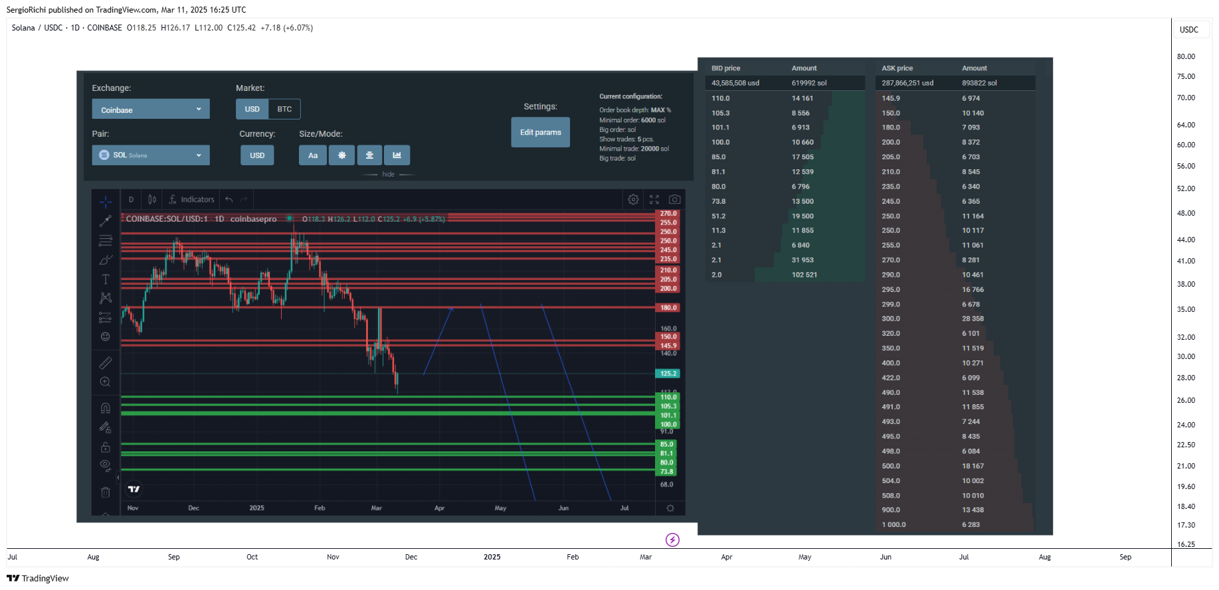This screenshot has height=590, width=1219.
Task: Click the ASK price column header
Action: [897, 68]
